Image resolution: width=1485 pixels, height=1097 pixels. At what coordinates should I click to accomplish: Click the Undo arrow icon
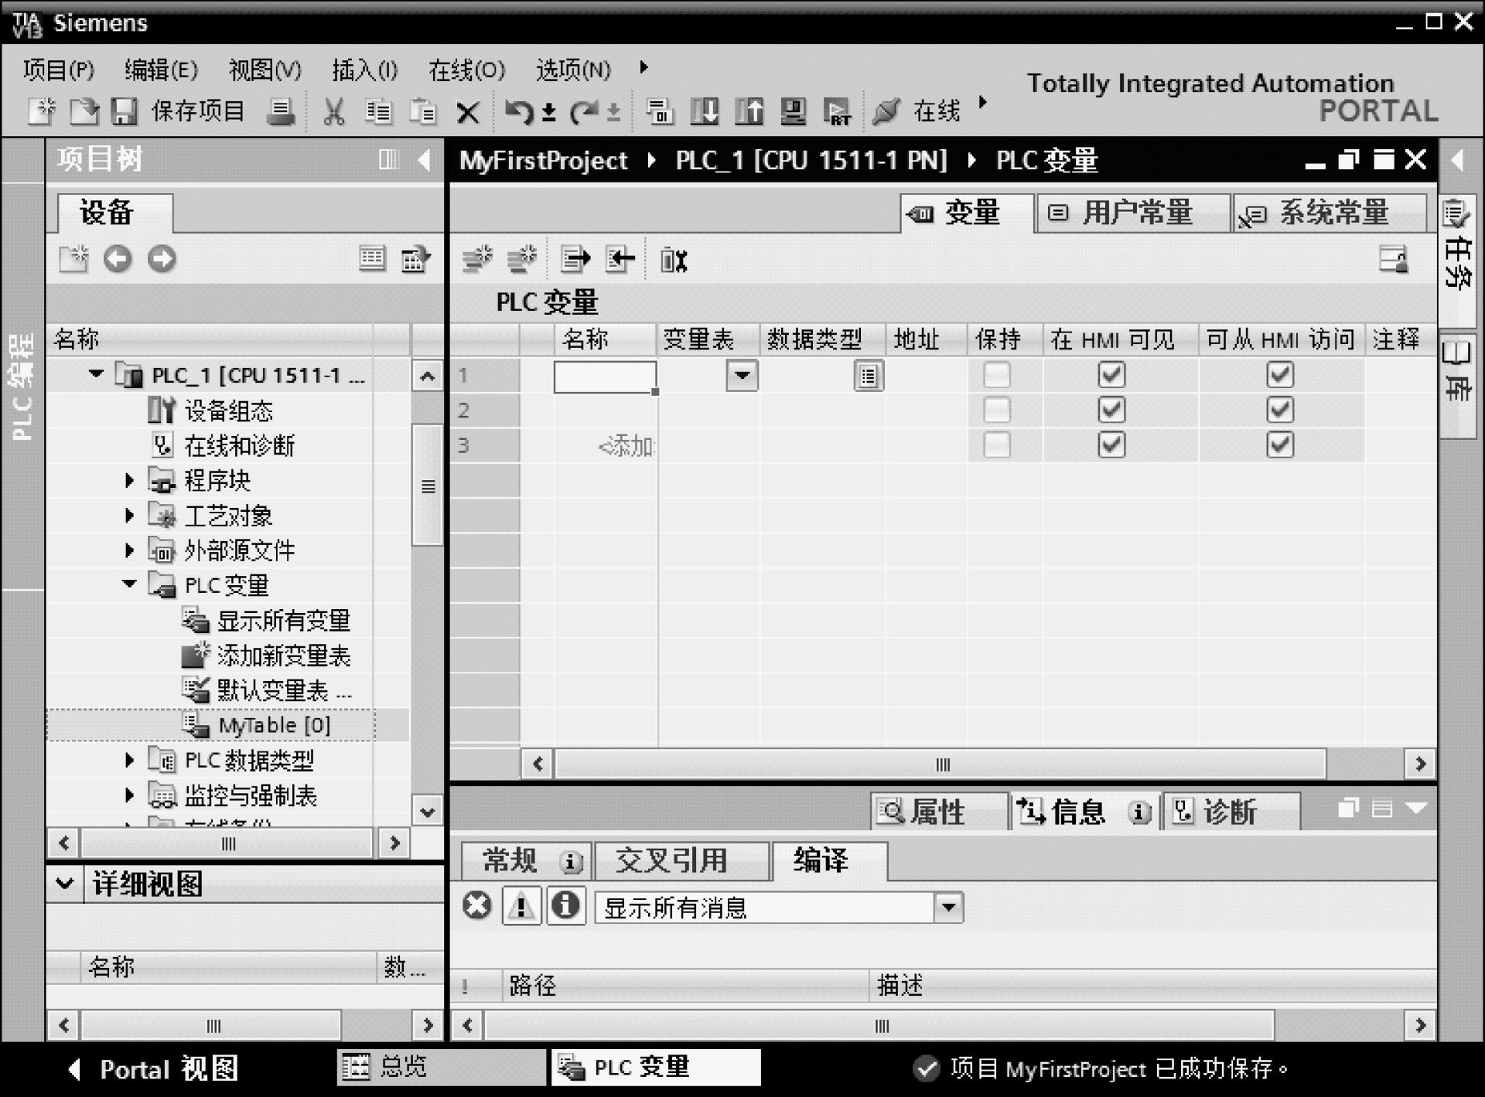519,112
